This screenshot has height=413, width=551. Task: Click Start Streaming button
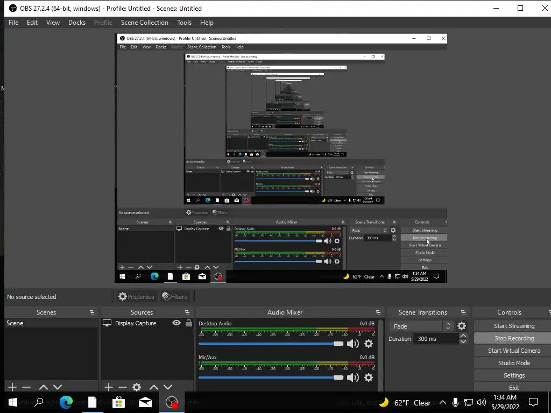click(x=514, y=326)
